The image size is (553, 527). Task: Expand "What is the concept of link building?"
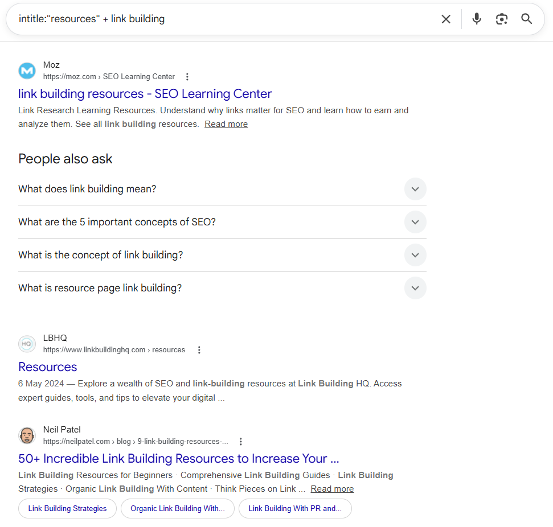(x=415, y=255)
